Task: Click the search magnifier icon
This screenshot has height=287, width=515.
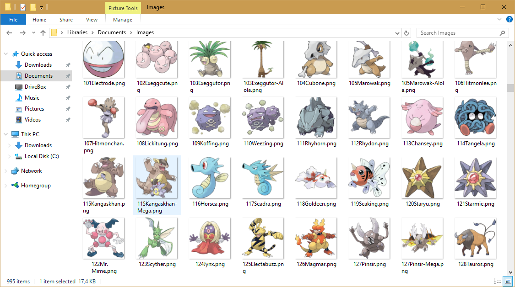Action: coord(502,33)
